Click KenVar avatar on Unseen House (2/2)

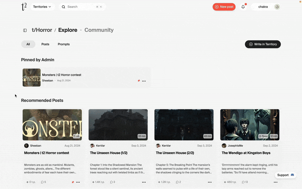[x=158, y=146]
